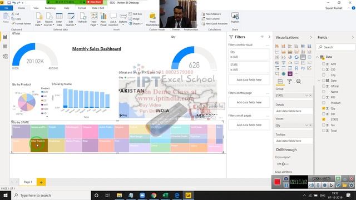Image resolution: width=356 pixels, height=200 pixels.
Task: Switch to Model view in left sidebar
Action: 5,56
